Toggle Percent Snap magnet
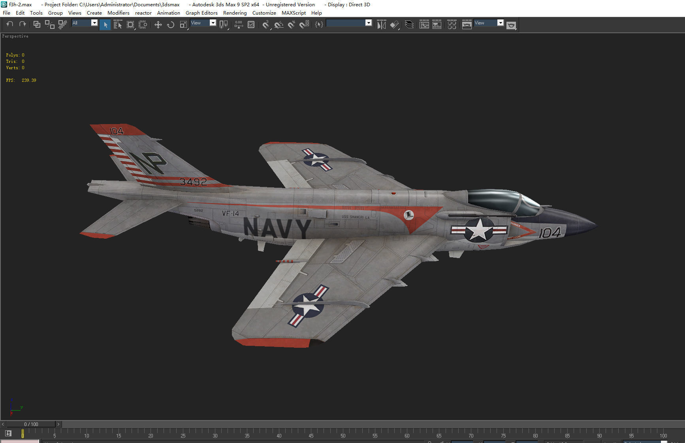 pos(292,25)
